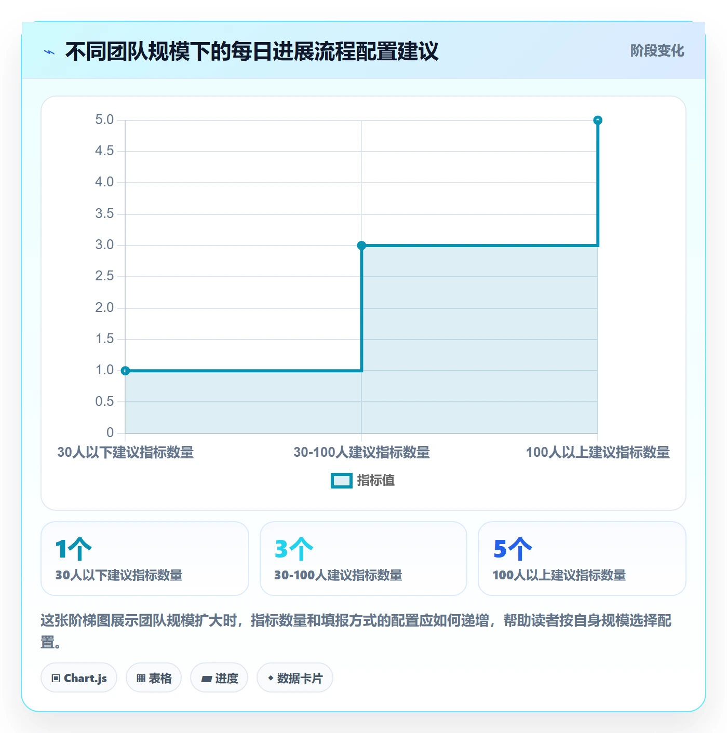Click the title 不同团队规模下的每日进展流程配置建议
This screenshot has width=727, height=733.
pos(252,51)
